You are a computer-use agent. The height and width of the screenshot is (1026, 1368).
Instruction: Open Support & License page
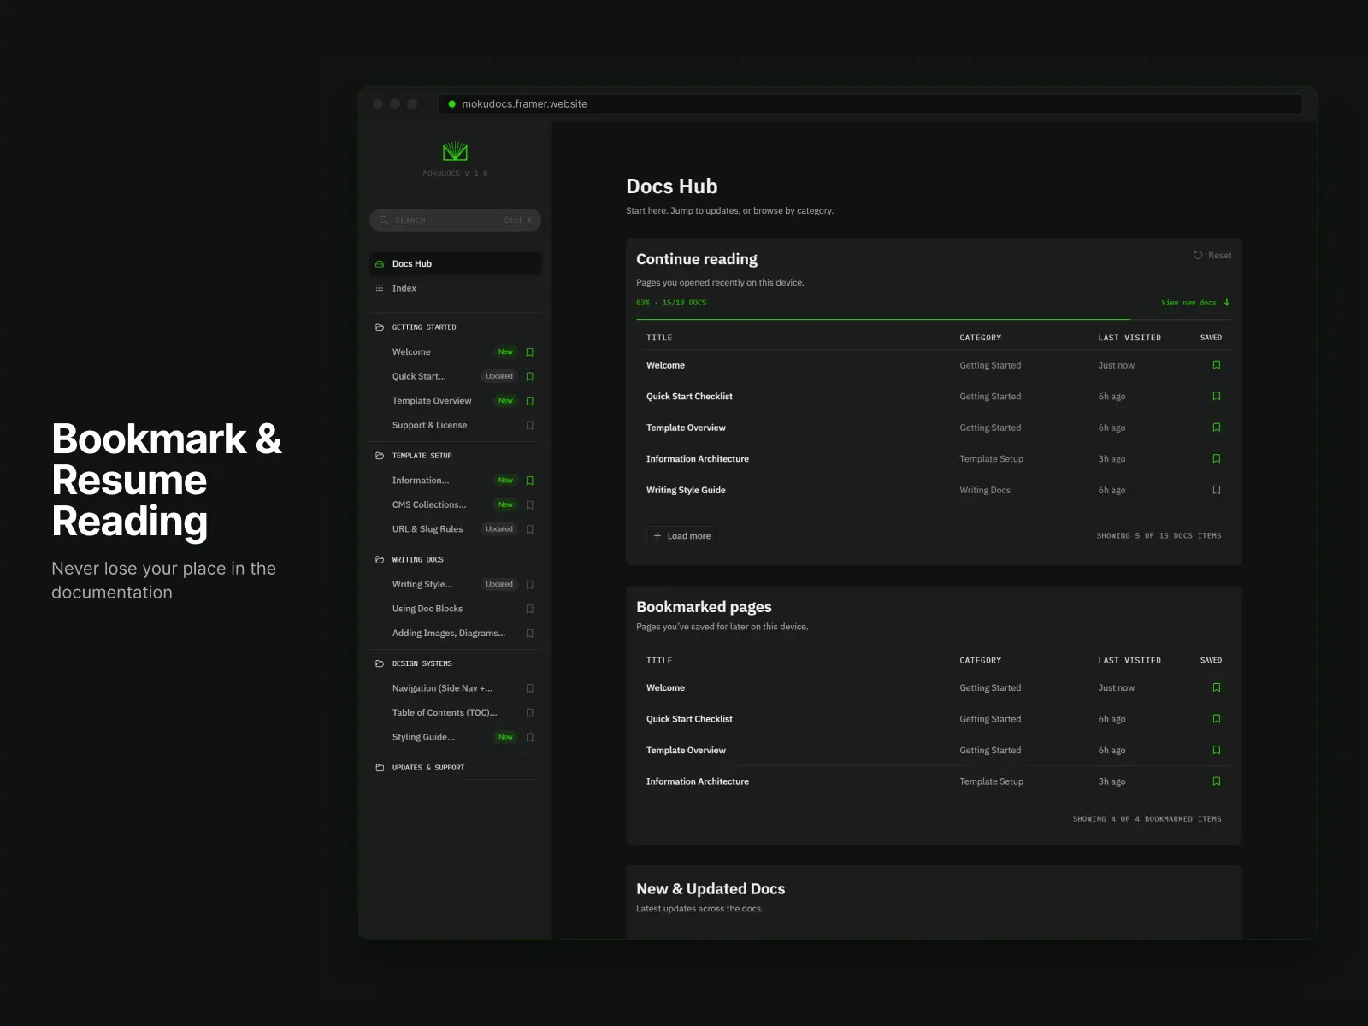coord(429,426)
